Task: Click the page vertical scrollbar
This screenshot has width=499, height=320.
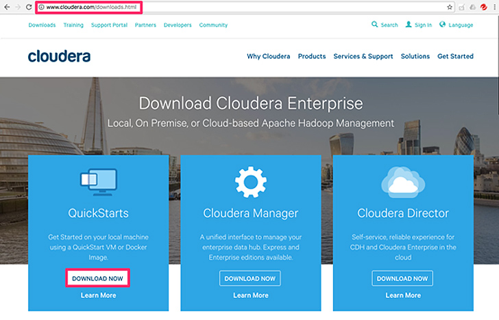Action: pyautogui.click(x=497, y=64)
